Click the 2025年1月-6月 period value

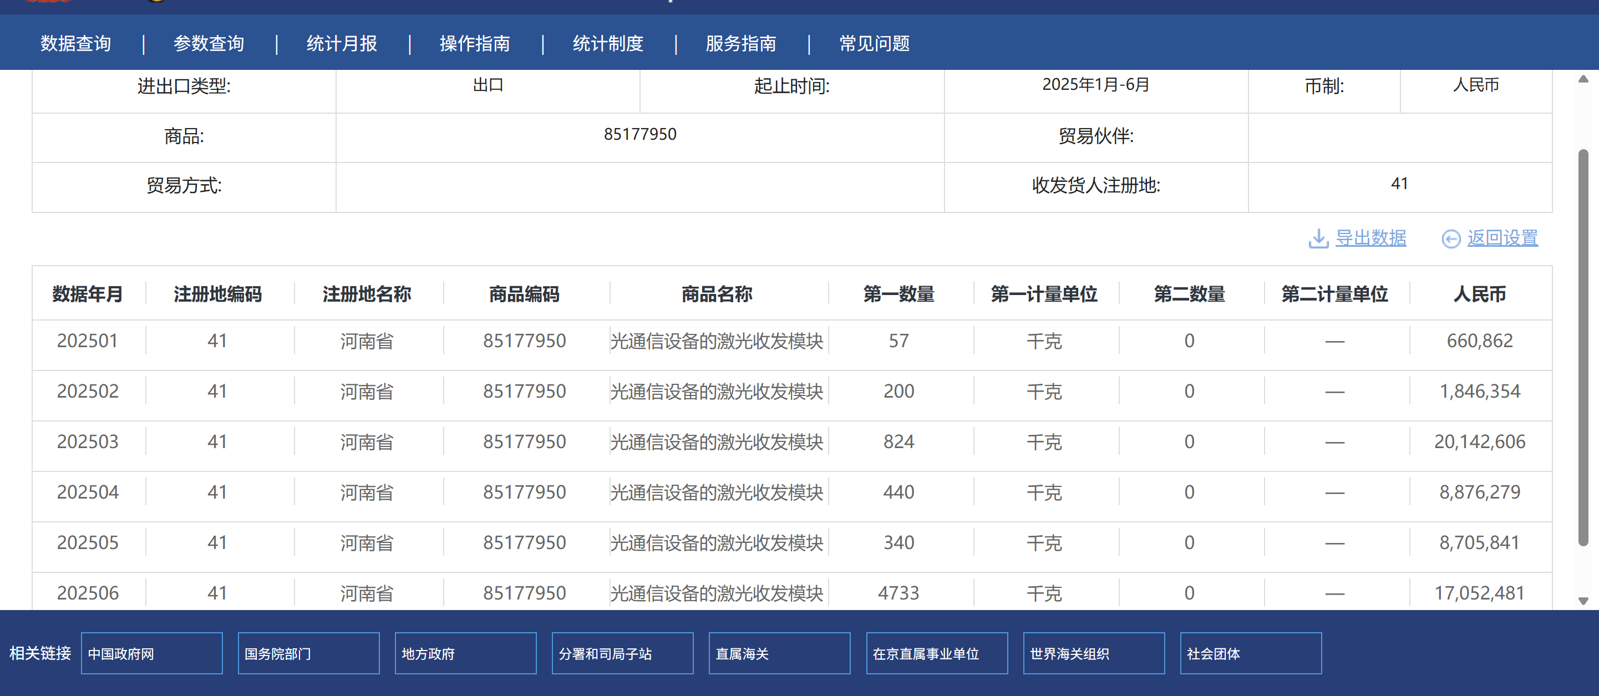(1095, 84)
